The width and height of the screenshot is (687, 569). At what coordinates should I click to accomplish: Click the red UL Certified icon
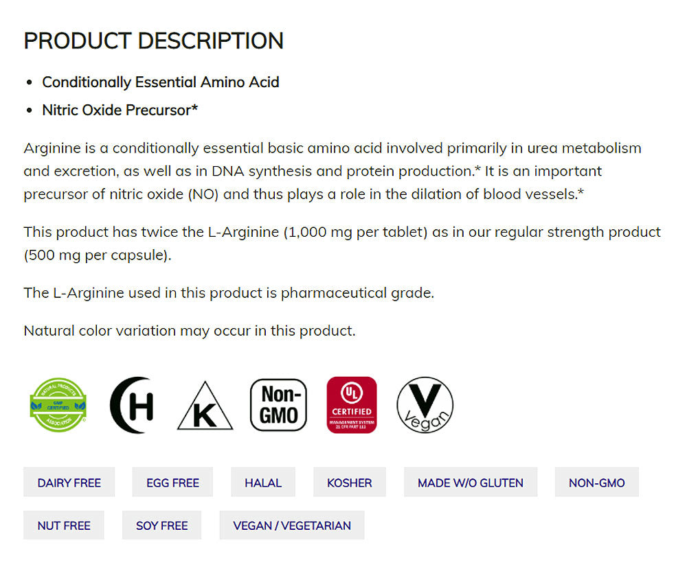pyautogui.click(x=352, y=405)
